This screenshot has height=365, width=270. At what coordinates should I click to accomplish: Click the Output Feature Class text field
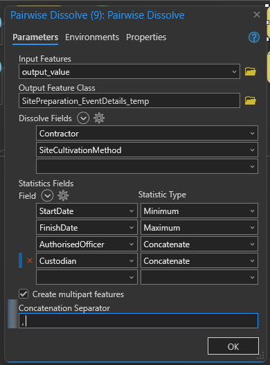click(129, 100)
